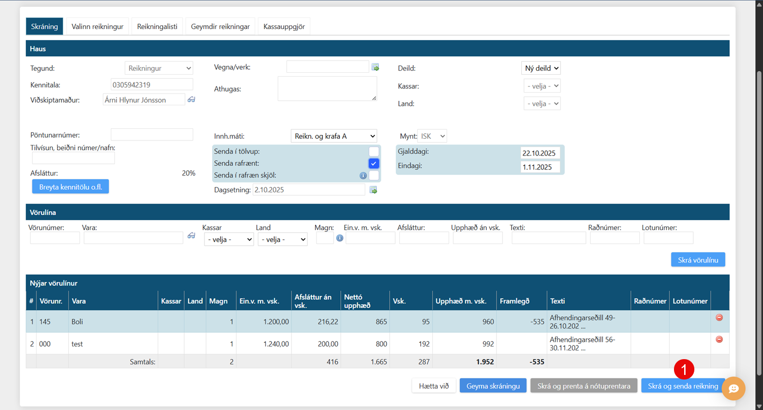Uncheck the Senda rafrænt checkbox
This screenshot has height=410, width=763.
(374, 163)
